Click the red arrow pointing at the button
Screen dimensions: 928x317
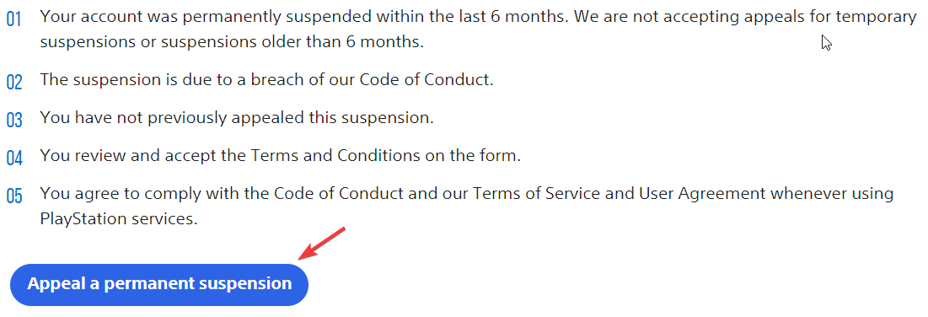pos(321,243)
